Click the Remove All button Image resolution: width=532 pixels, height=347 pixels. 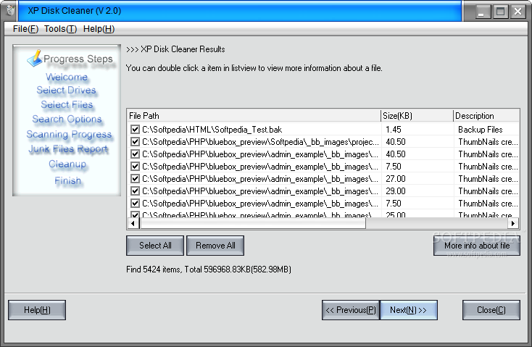[x=215, y=246]
